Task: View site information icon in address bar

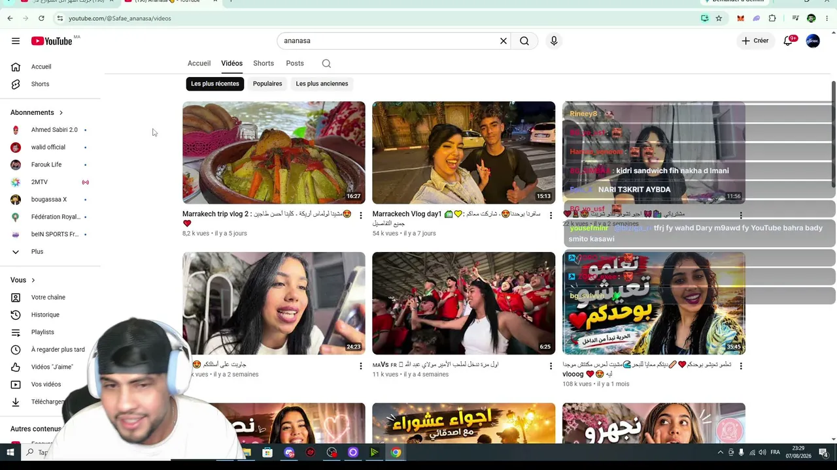Action: click(x=60, y=18)
